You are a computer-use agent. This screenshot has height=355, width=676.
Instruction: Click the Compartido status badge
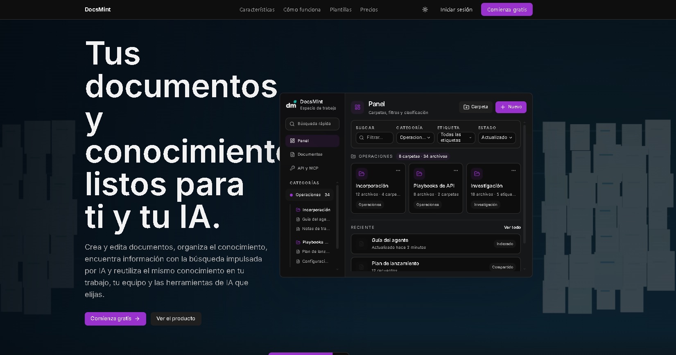[502, 267]
